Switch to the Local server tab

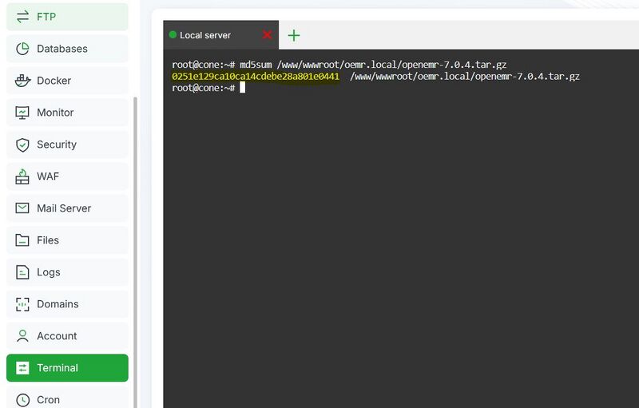[x=205, y=35]
